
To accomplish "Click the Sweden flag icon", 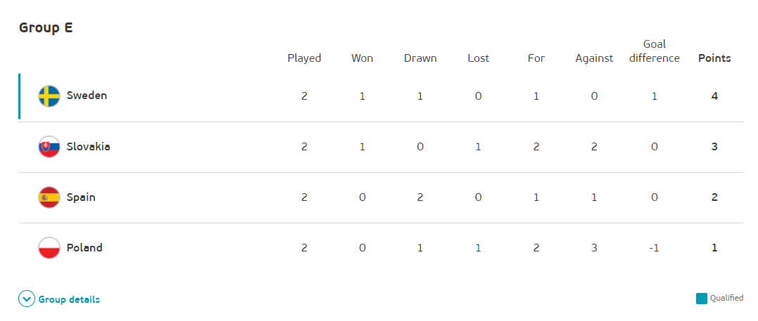I will click(x=49, y=96).
